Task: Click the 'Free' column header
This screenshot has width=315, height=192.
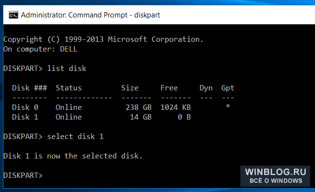Action: pos(169,88)
